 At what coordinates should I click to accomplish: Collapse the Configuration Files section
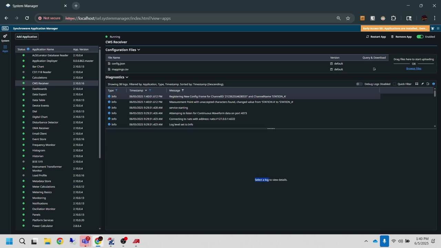coord(139,50)
